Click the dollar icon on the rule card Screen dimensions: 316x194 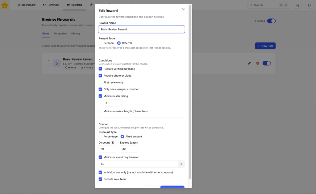pos(57,63)
